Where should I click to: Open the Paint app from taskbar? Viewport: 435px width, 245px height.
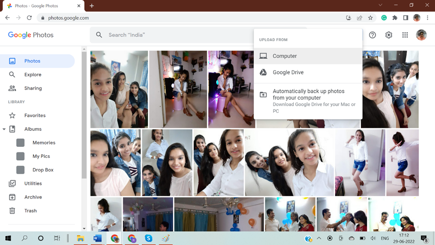point(166,238)
